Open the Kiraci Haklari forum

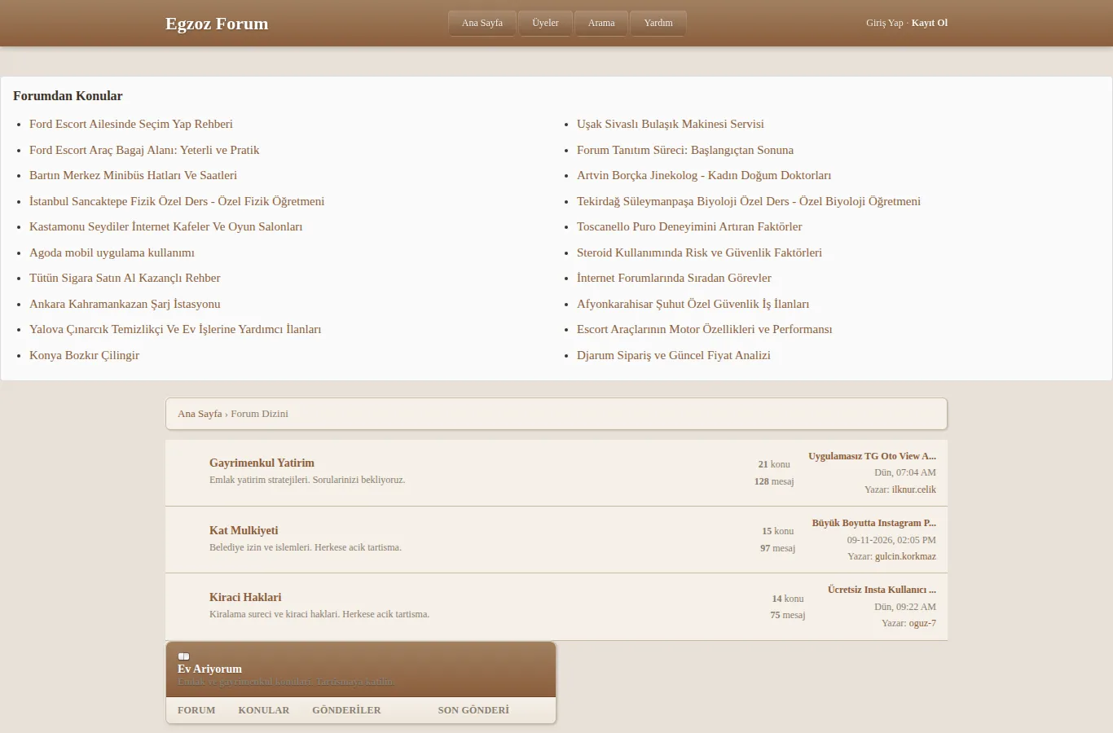245,597
